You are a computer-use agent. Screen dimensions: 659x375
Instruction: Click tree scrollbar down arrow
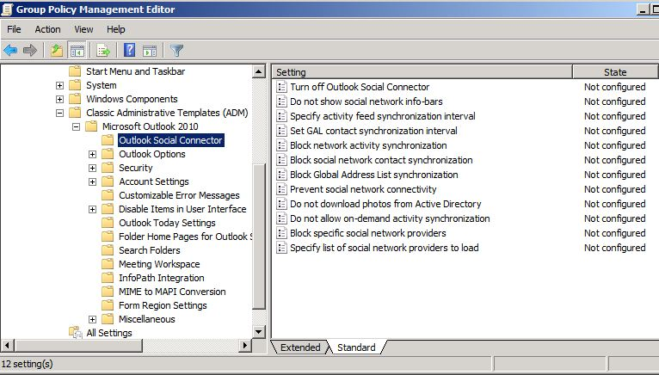259,332
